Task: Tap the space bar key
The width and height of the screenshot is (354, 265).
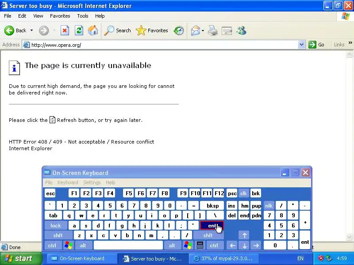Action: 128,246
